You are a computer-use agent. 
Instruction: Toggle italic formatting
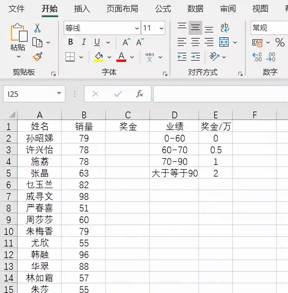coord(83,42)
